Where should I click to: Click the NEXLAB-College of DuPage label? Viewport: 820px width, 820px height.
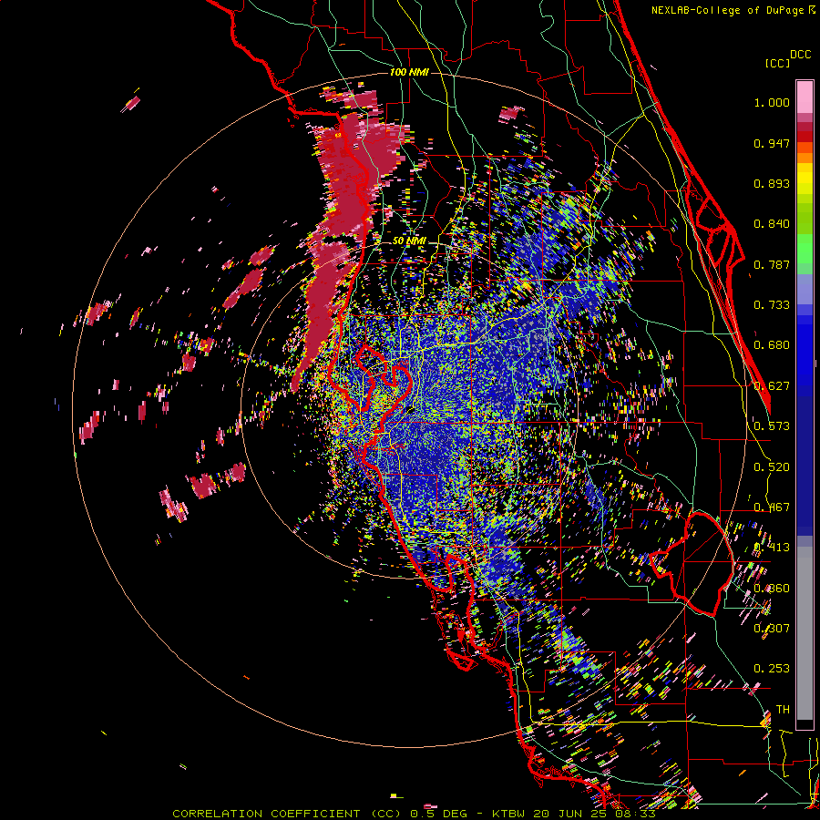tap(727, 10)
